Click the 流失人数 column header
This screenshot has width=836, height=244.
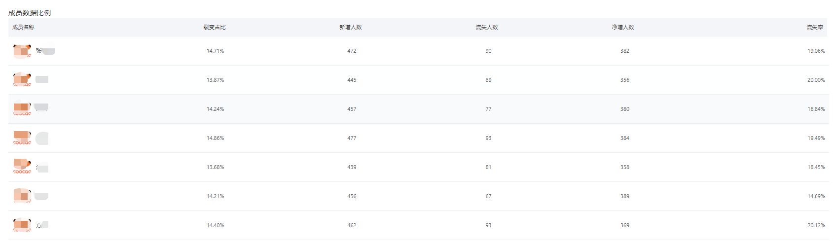coord(487,27)
